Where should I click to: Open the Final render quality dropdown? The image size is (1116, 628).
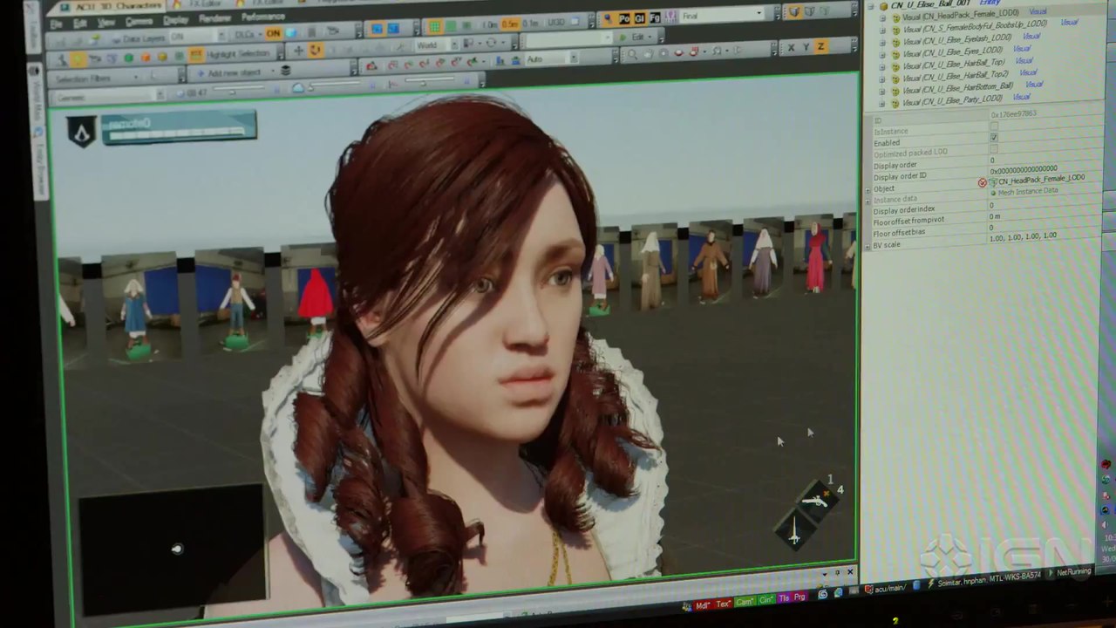pyautogui.click(x=759, y=15)
